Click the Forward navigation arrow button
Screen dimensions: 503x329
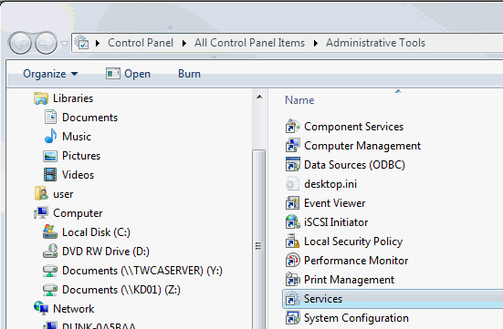coord(46,43)
